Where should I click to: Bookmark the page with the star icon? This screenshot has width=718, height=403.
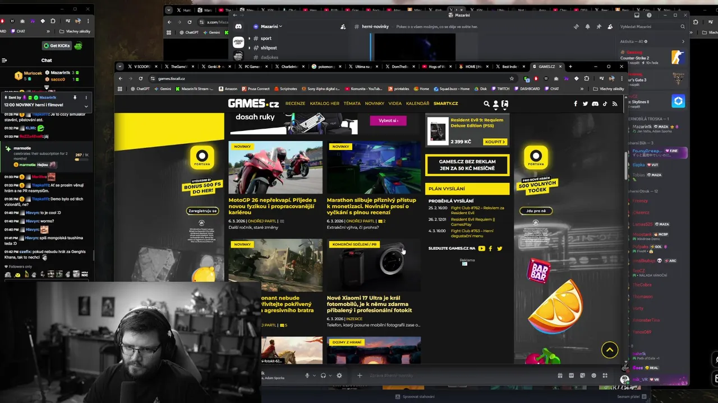tap(512, 78)
